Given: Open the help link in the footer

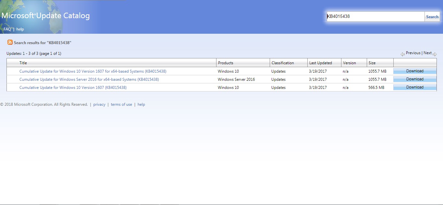Looking at the screenshot, I should click(x=141, y=104).
